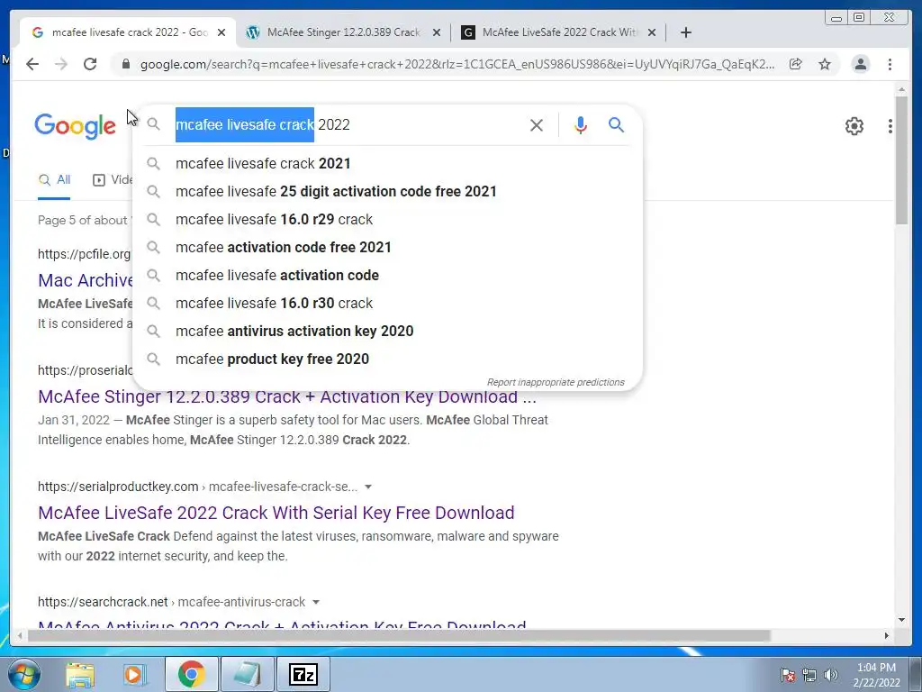This screenshot has width=922, height=692.
Task: Open Google quick settings gear
Action: 854,126
